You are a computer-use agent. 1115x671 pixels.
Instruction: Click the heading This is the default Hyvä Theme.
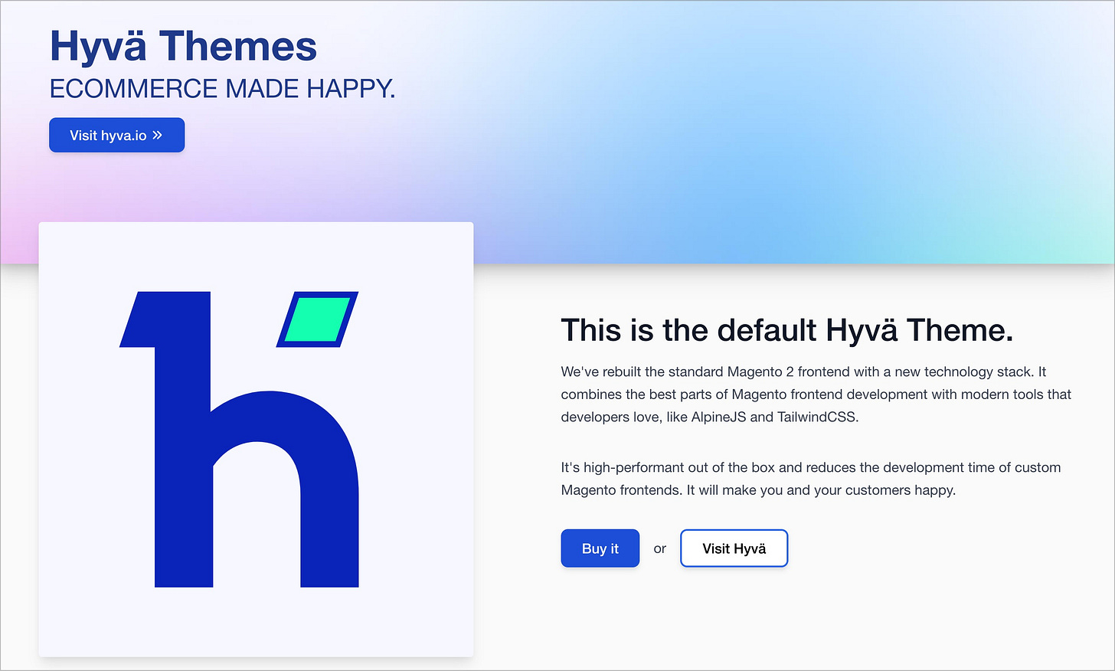(787, 330)
